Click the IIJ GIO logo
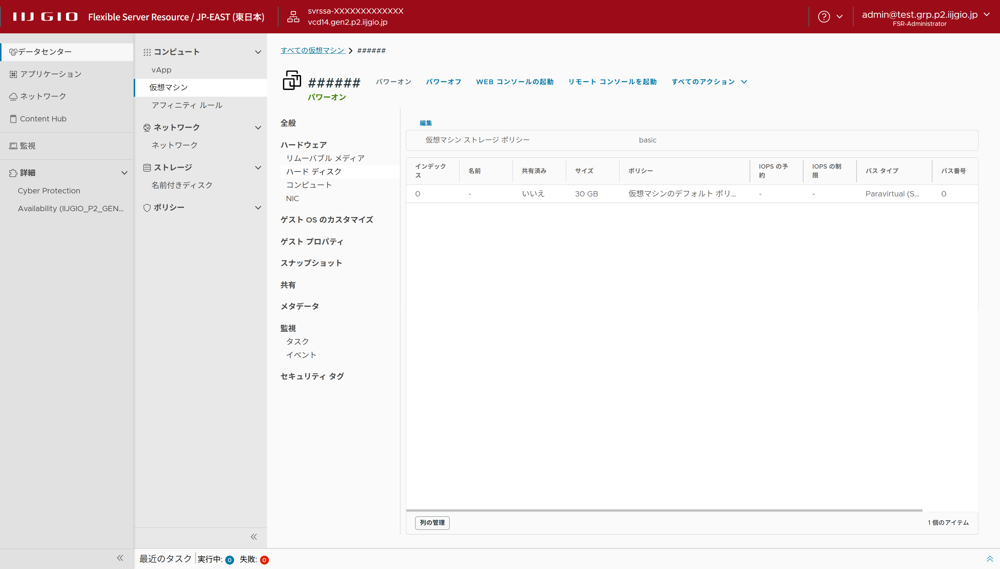 [x=45, y=17]
